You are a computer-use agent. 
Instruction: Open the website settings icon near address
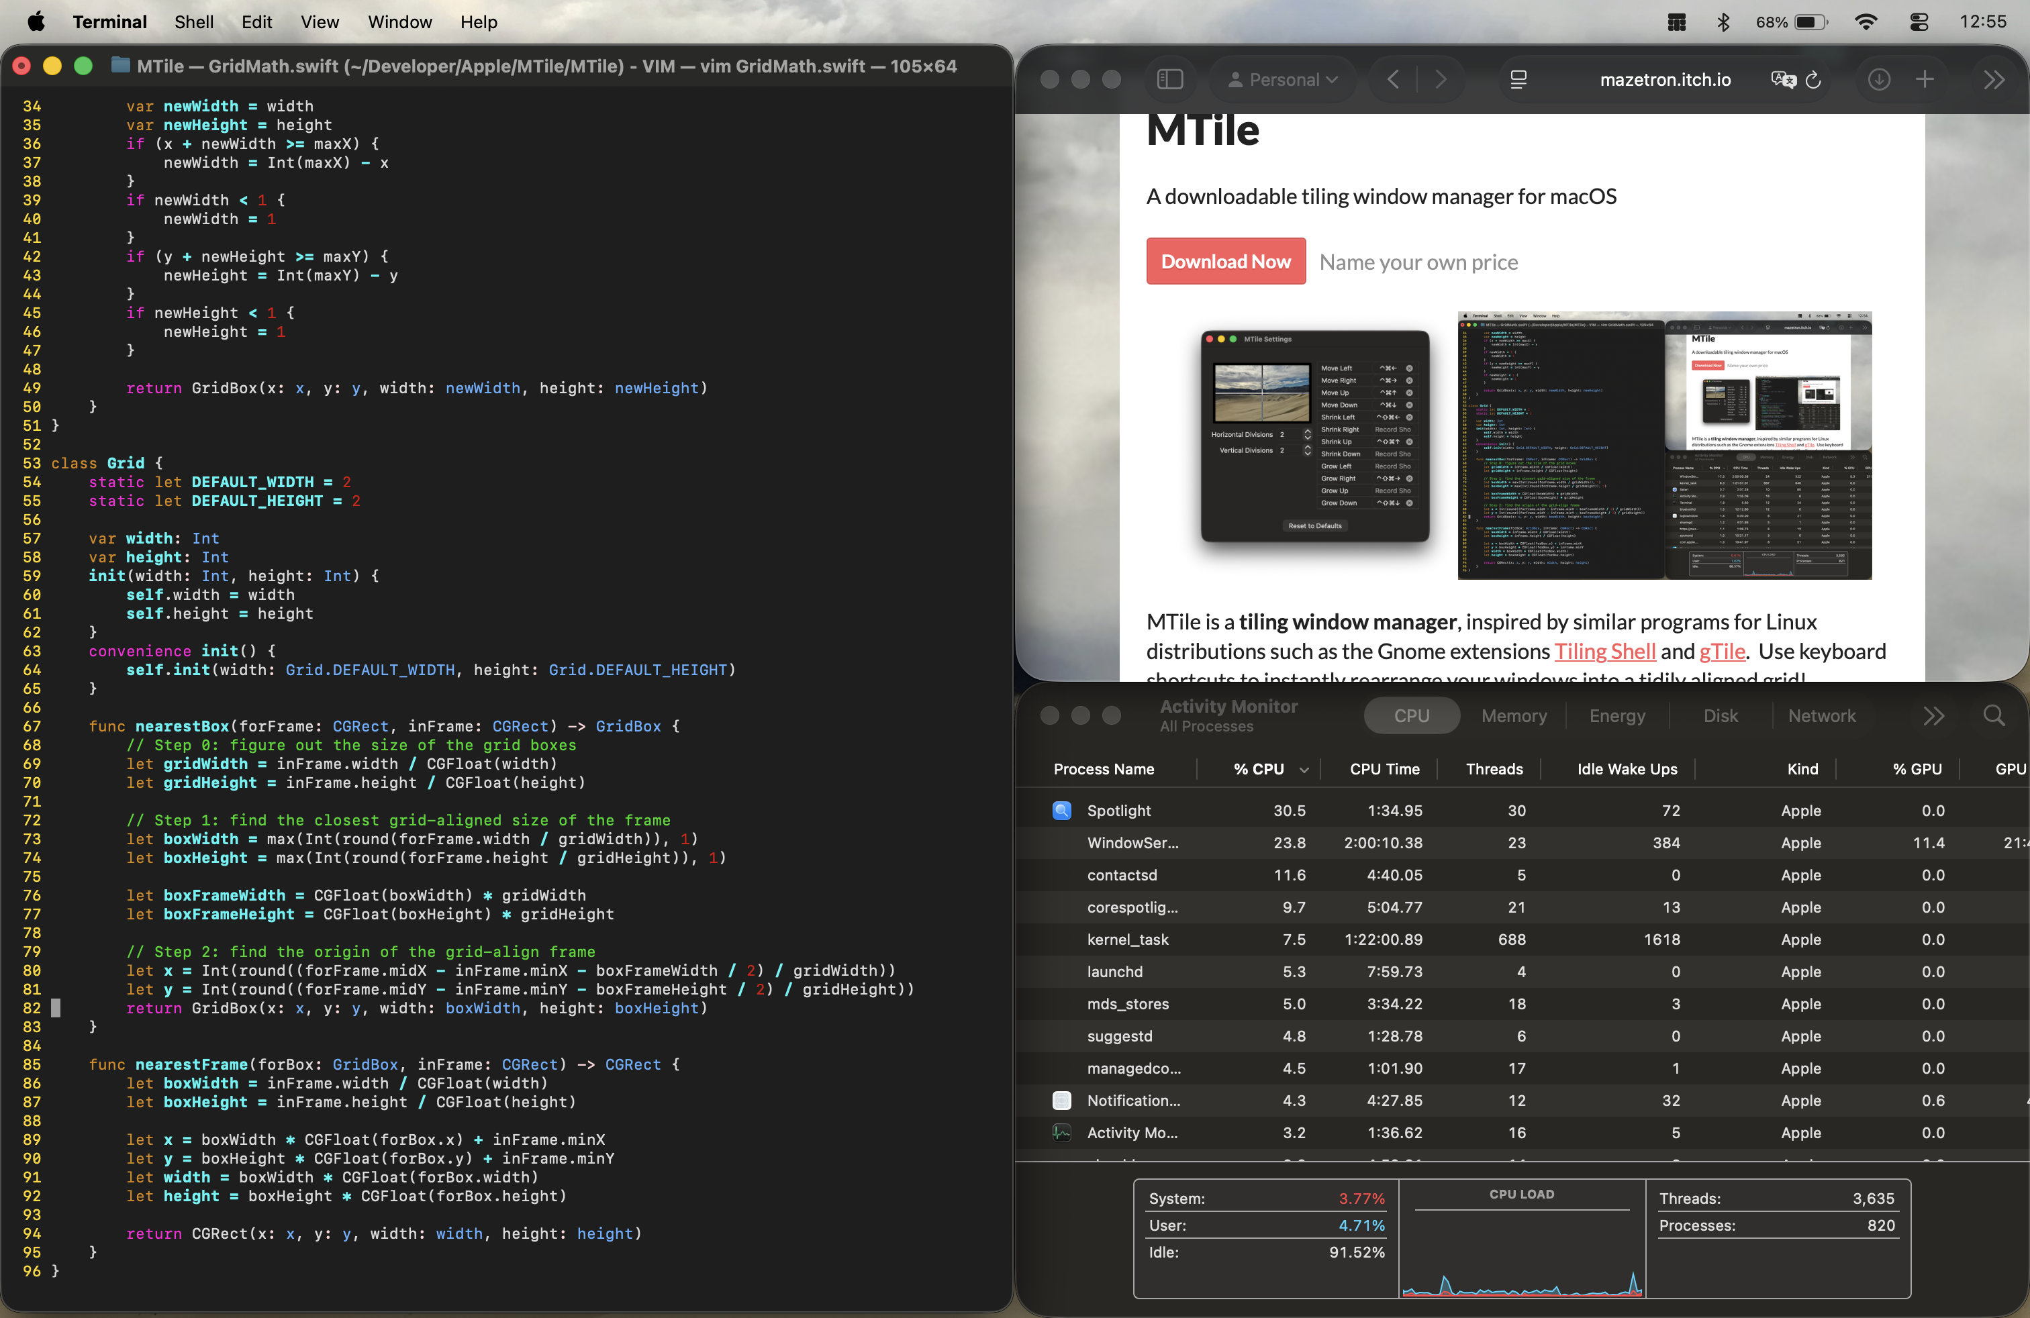click(x=1518, y=79)
